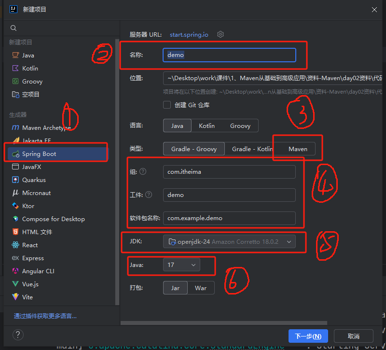Select the Compose for Desktop entry
This screenshot has width=386, height=350.
point(58,219)
